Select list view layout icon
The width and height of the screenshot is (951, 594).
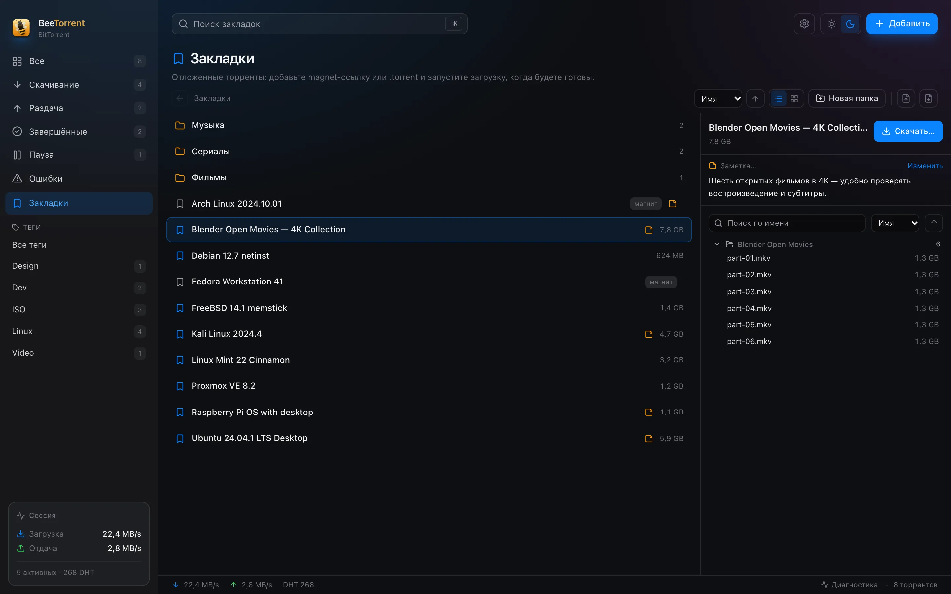[x=778, y=99]
